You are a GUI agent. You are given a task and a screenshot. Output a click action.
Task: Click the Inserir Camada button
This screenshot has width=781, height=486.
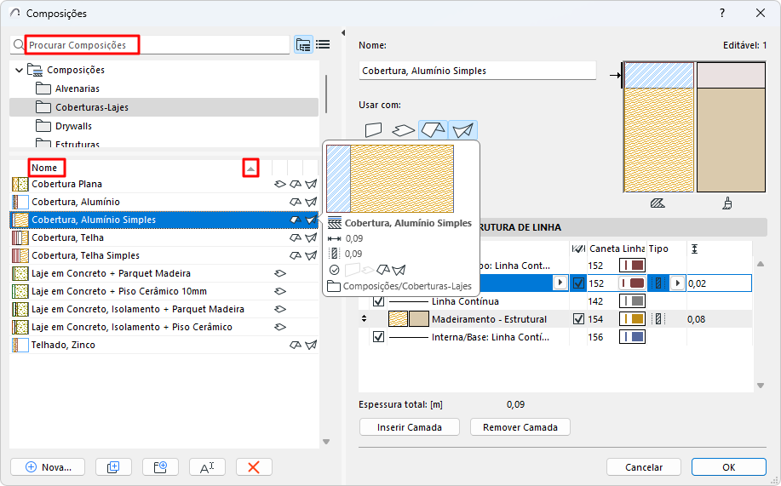point(411,427)
